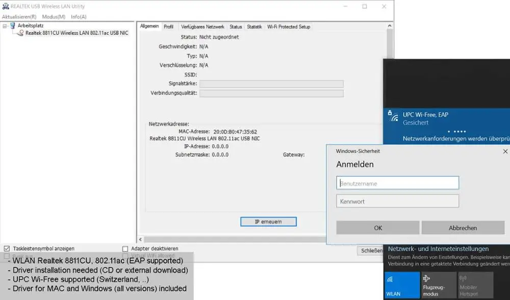The image size is (510, 300).
Task: Click Abbrechen in the Anmelden dialog
Action: pos(463,228)
